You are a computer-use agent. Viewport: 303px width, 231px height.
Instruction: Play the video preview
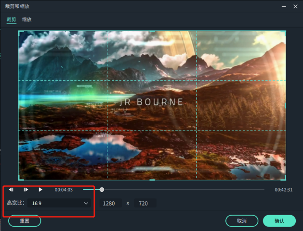[x=40, y=190]
